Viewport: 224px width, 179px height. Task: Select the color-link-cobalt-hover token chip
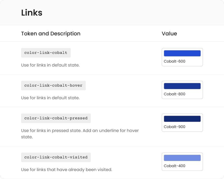tap(54, 86)
